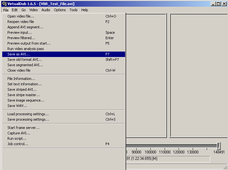Screen dimensions: 228x170
Task: Open the Video menu
Action: tap(33, 10)
